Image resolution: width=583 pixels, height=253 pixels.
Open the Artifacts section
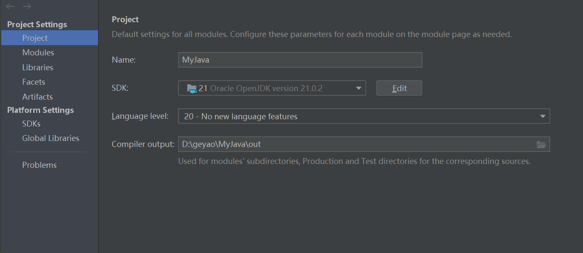[38, 97]
